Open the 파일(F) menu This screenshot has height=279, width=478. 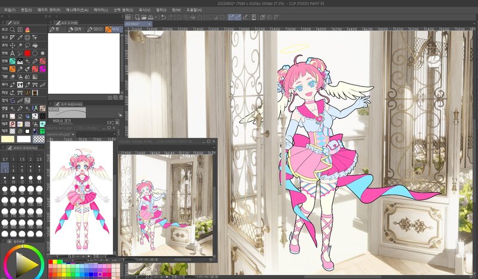10,10
